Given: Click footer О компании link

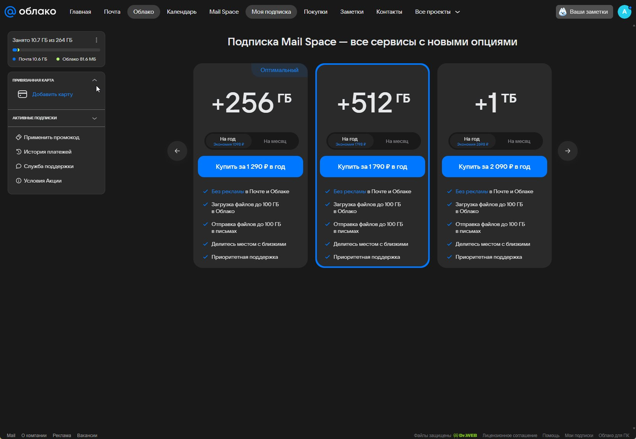Looking at the screenshot, I should (34, 435).
